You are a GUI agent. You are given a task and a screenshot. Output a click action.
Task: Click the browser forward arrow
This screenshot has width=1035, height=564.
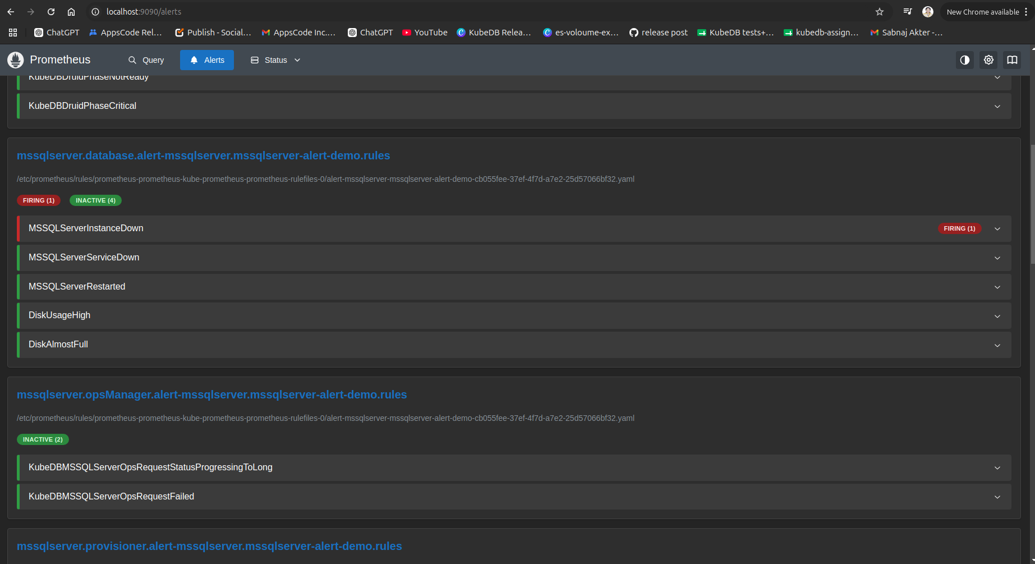coord(31,12)
